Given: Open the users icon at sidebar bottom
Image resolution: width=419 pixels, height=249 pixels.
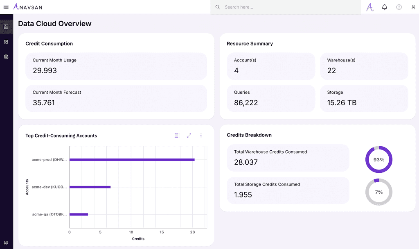Looking at the screenshot, I should 6,243.
